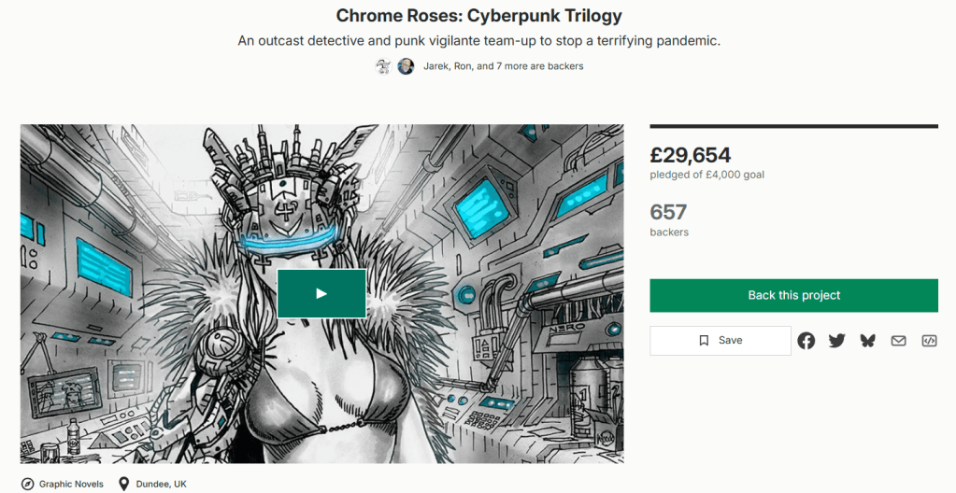Click first backer avatar
This screenshot has width=956, height=493.
[x=383, y=66]
